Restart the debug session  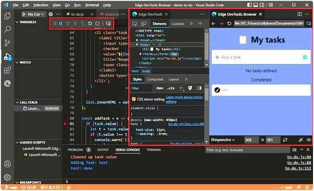(x=90, y=23)
